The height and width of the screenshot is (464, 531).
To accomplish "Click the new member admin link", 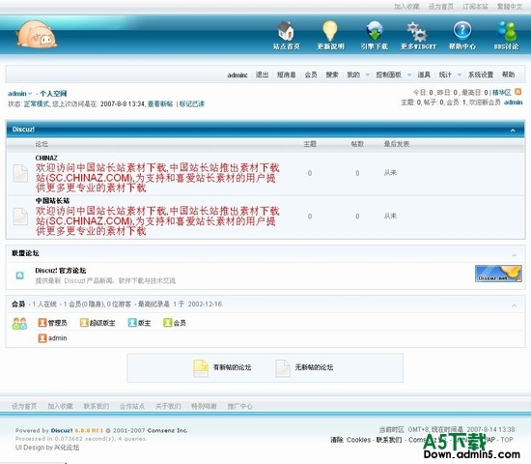I will [513, 102].
